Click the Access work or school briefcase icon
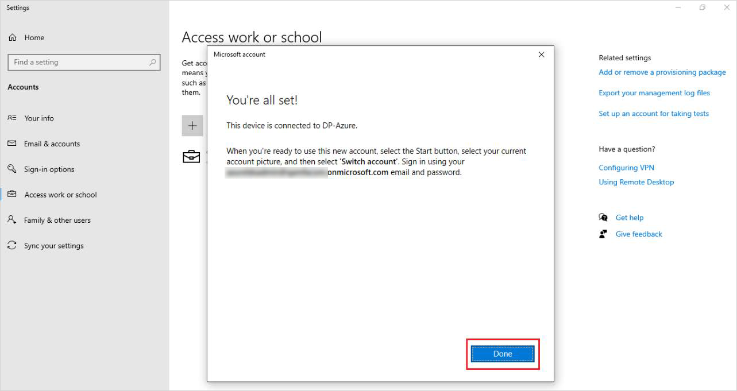This screenshot has height=391, width=737. click(x=12, y=195)
